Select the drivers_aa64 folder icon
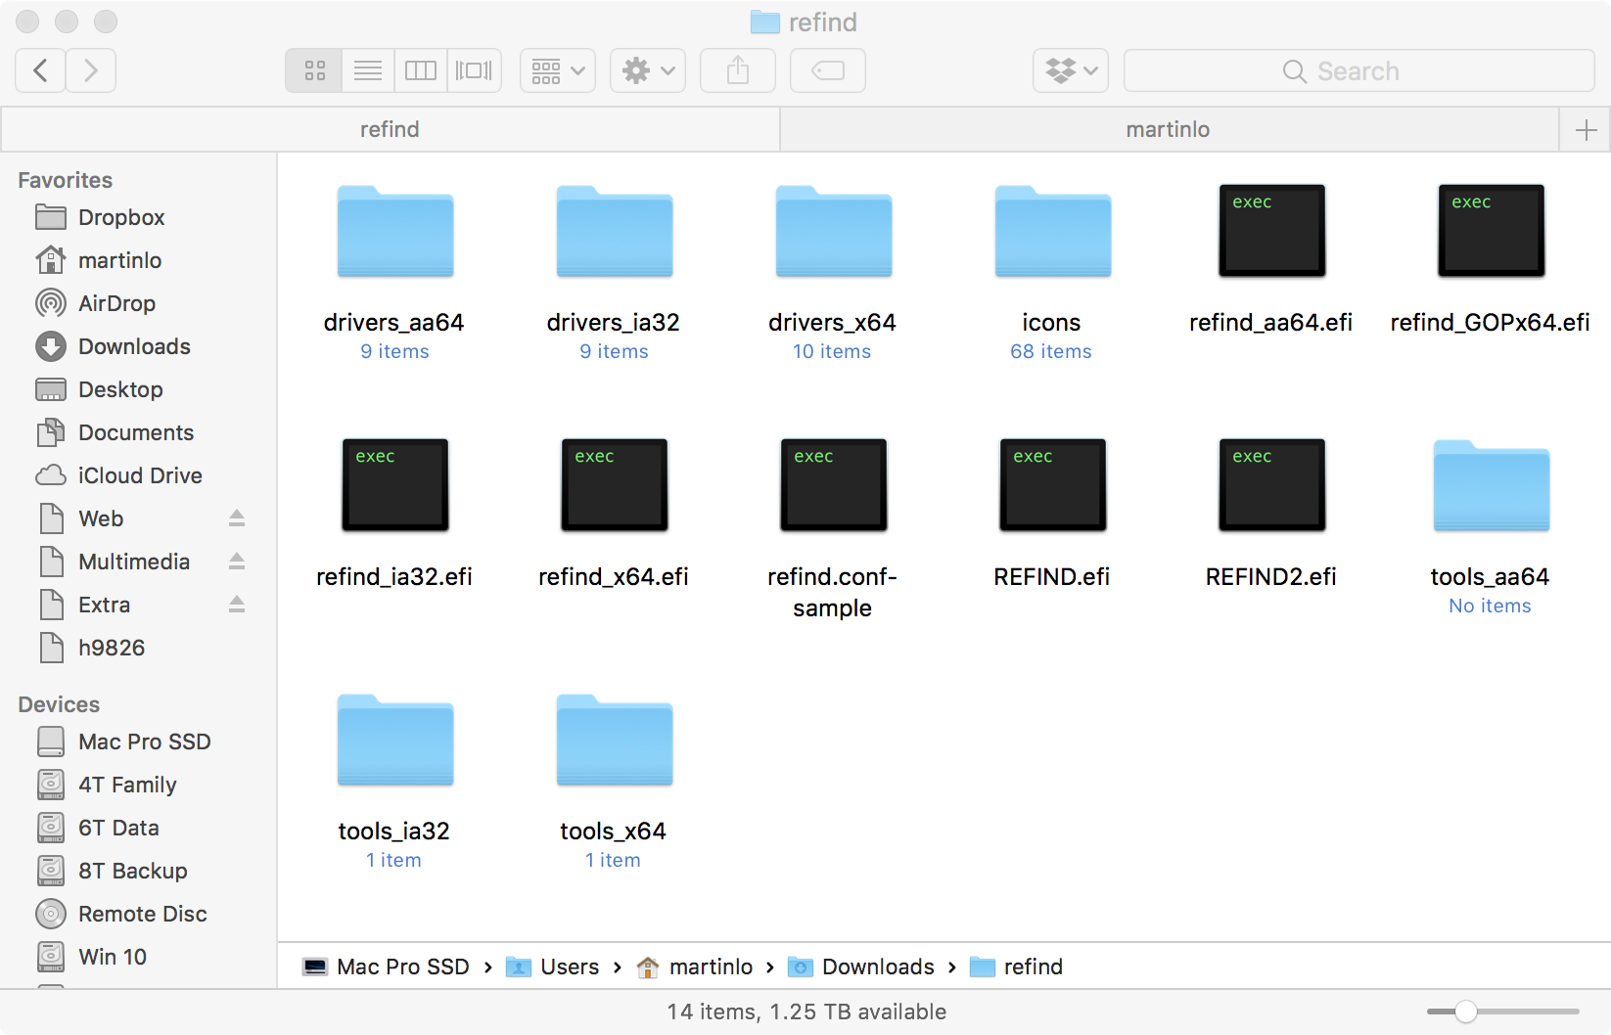The height and width of the screenshot is (1035, 1611). point(395,231)
